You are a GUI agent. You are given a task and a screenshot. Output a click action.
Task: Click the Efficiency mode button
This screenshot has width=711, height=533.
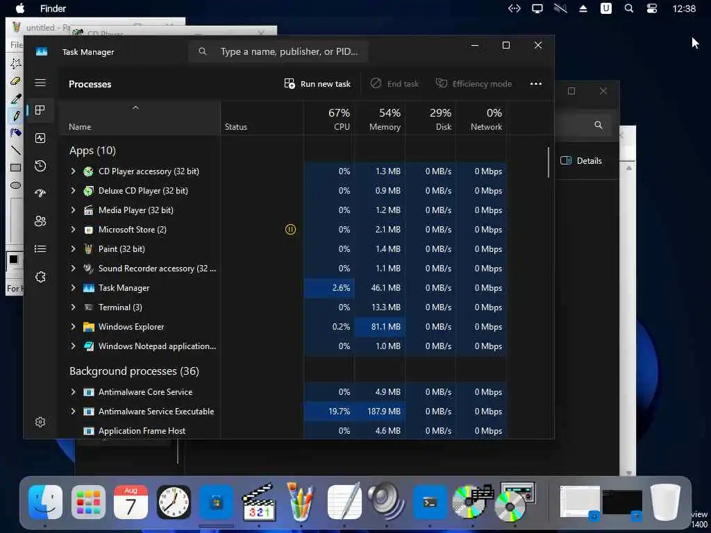click(474, 84)
